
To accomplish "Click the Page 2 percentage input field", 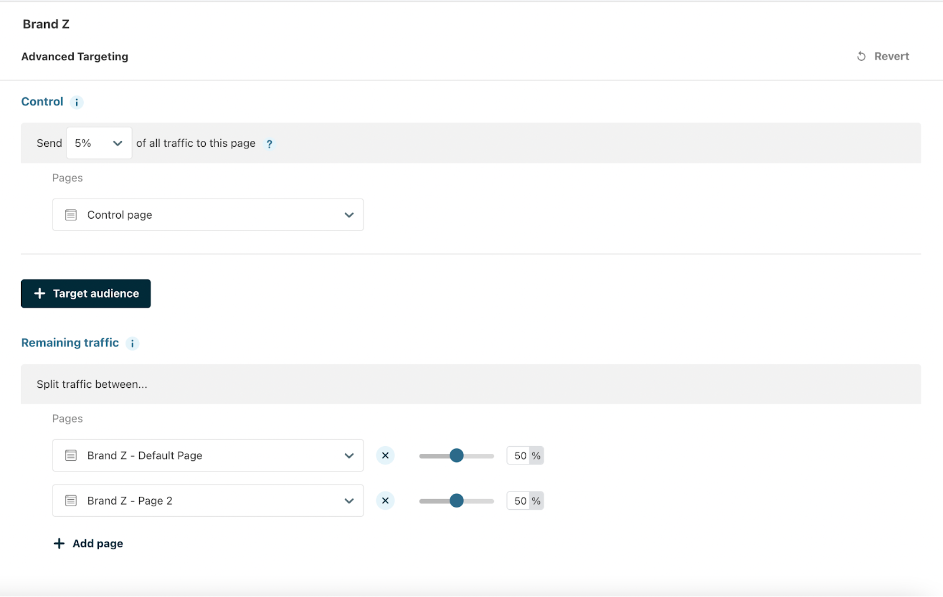I will click(x=519, y=501).
